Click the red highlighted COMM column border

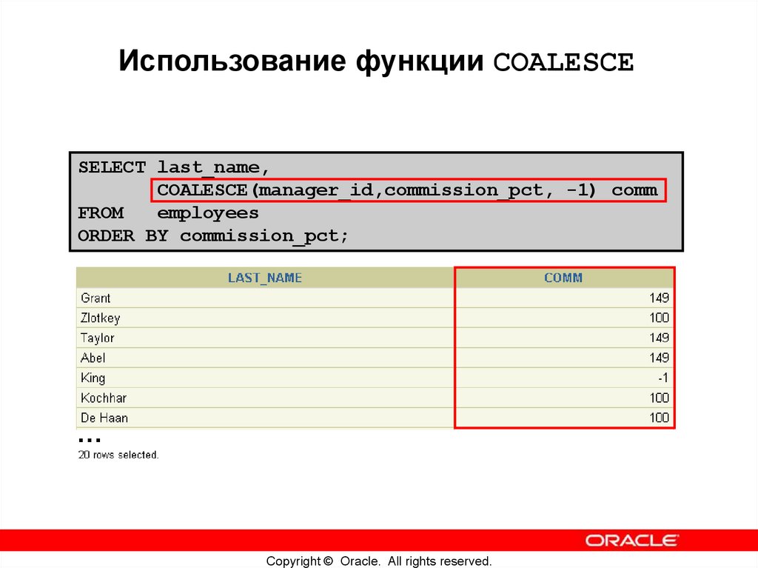click(x=455, y=348)
